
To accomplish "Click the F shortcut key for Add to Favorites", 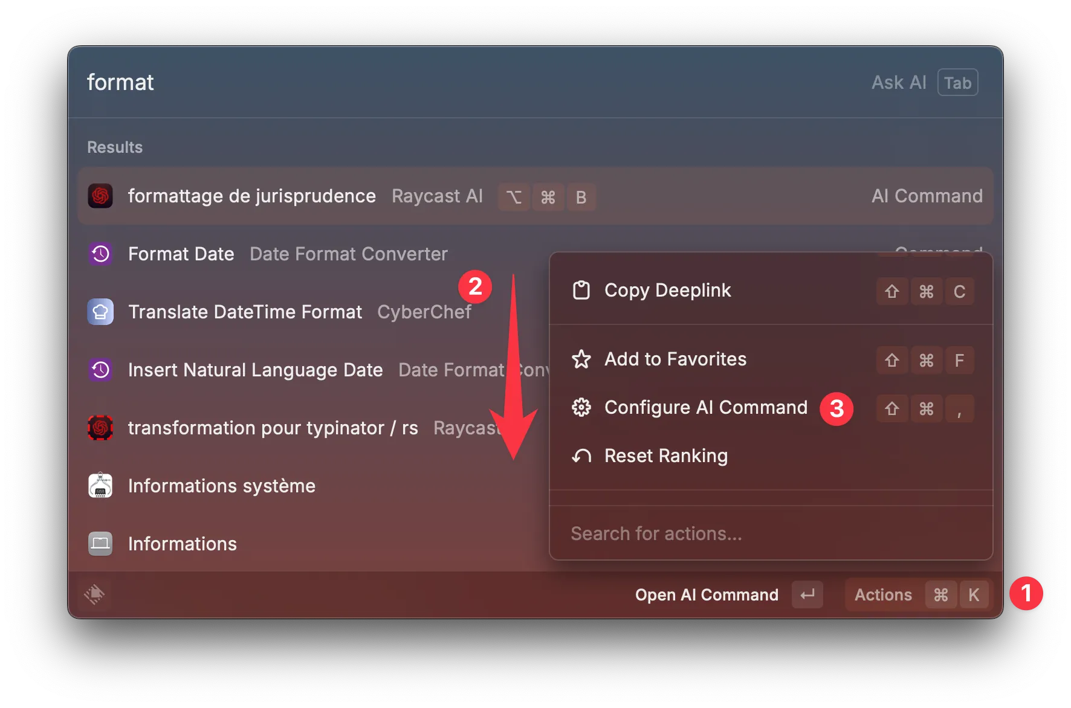I will [x=959, y=361].
